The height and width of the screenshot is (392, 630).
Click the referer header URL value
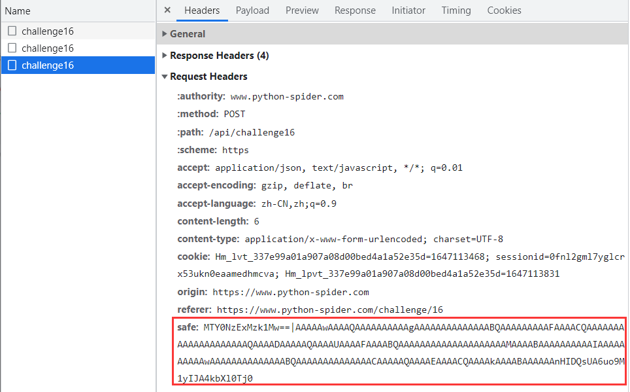coord(329,310)
